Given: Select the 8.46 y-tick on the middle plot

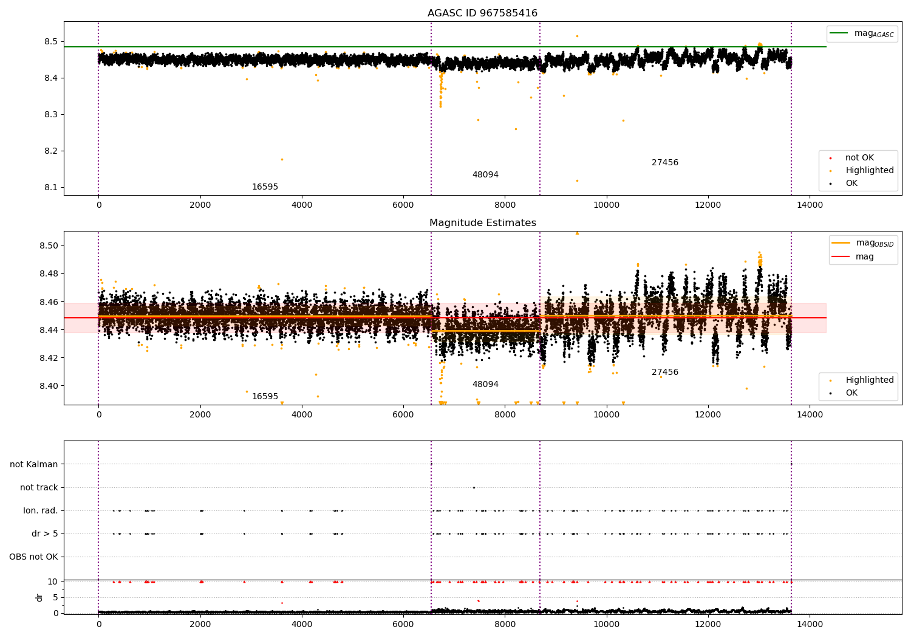Looking at the screenshot, I should tap(49, 302).
